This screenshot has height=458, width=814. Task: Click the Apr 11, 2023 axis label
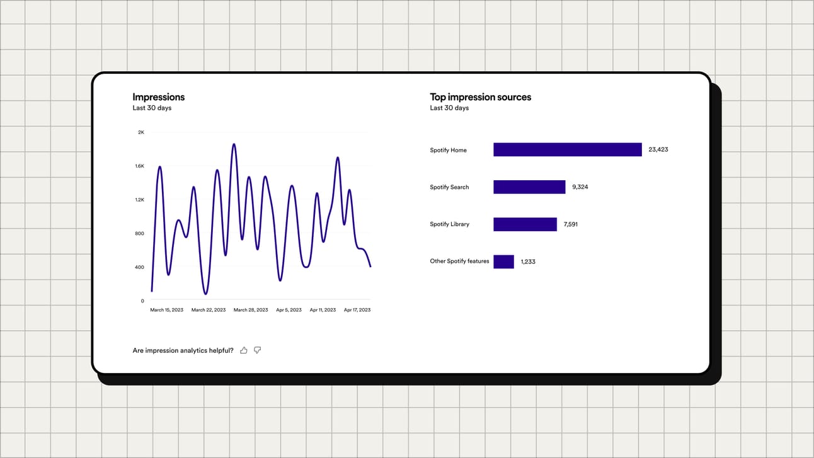pyautogui.click(x=323, y=310)
